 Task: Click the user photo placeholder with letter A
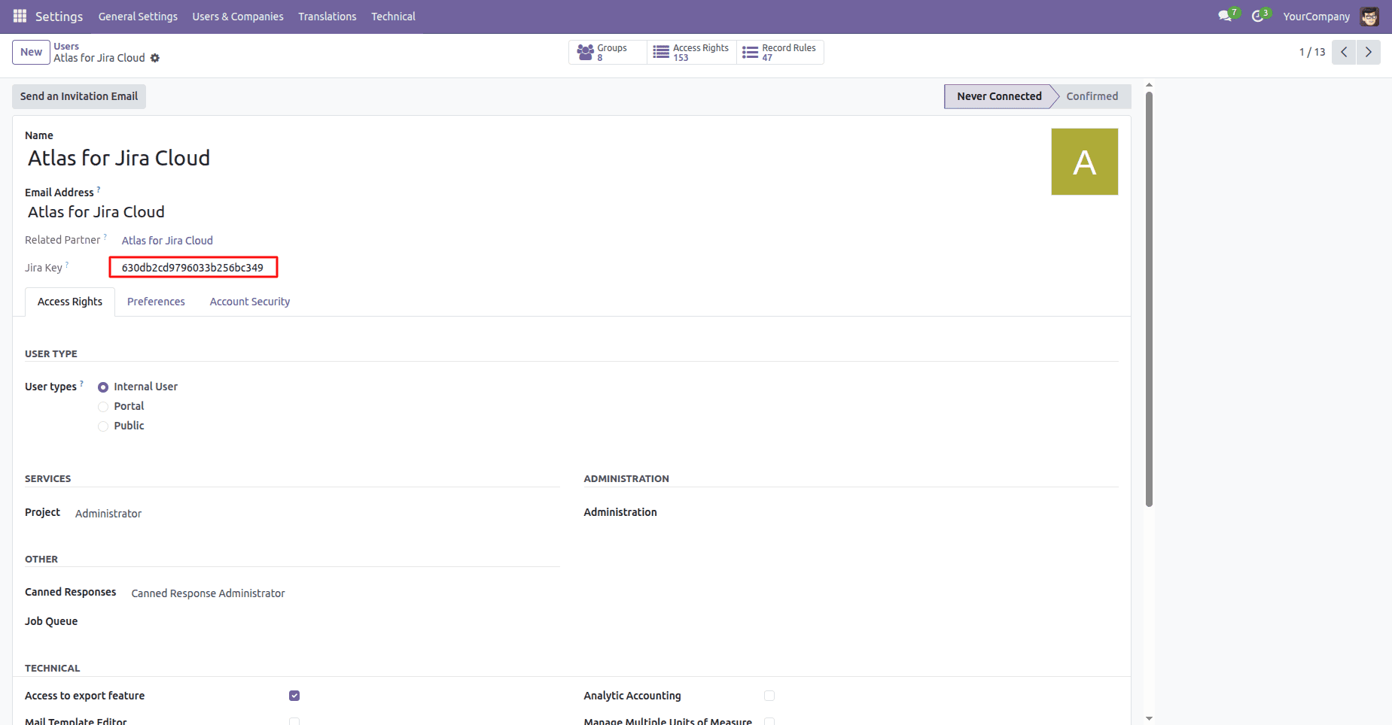[1084, 162]
